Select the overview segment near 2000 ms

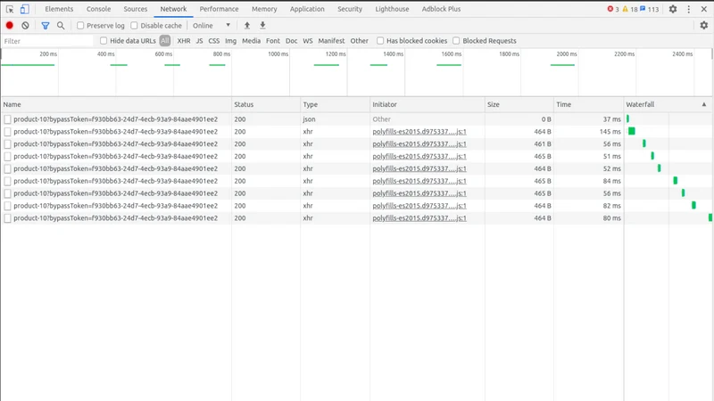pos(562,65)
